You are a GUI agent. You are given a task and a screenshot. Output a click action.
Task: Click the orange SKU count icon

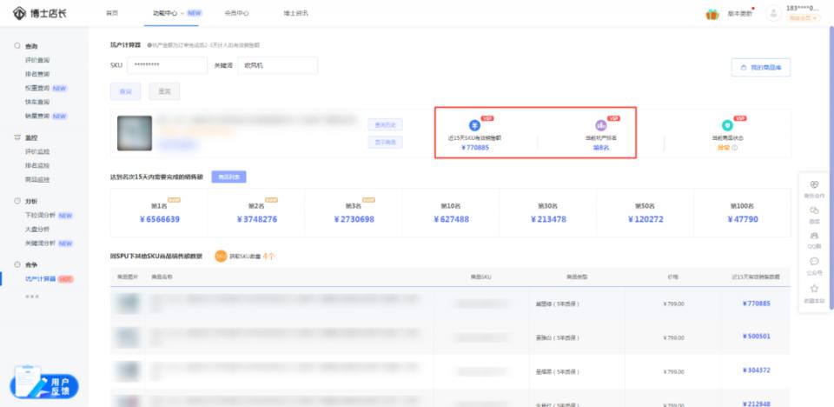coord(221,257)
